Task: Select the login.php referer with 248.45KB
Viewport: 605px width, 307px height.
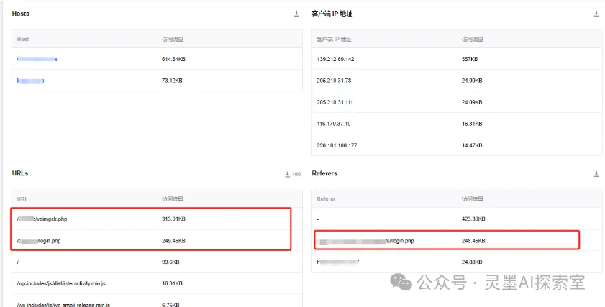Action: [x=368, y=240]
